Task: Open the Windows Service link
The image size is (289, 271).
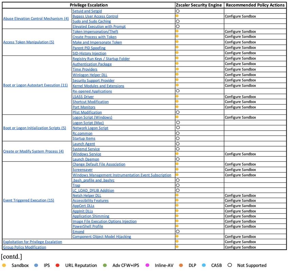Action: [87, 154]
